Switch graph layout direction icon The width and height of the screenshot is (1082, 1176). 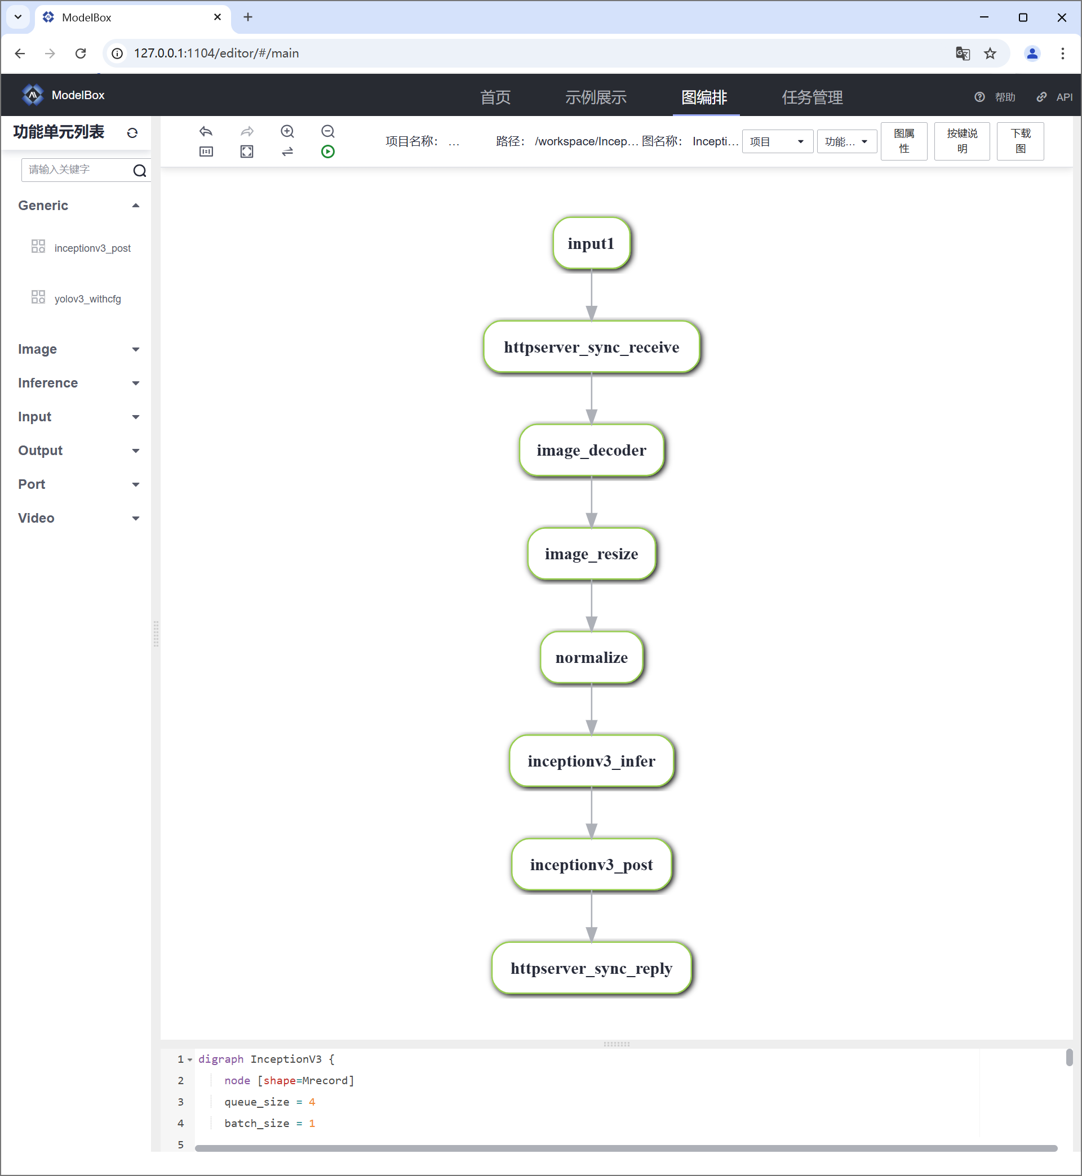click(287, 152)
